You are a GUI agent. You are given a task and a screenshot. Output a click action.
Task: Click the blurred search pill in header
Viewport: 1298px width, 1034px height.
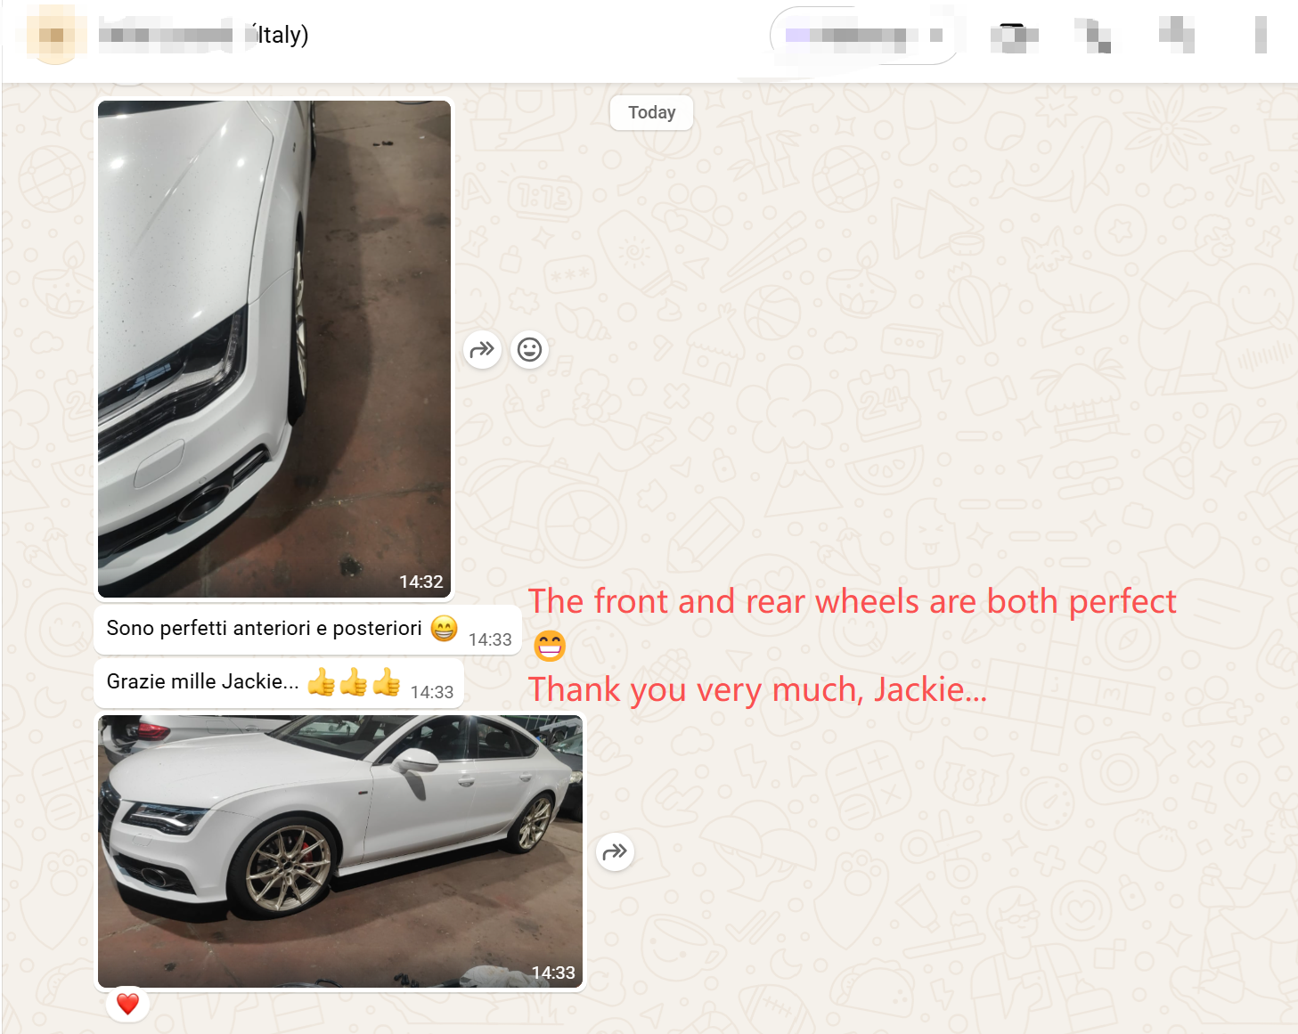point(863,36)
